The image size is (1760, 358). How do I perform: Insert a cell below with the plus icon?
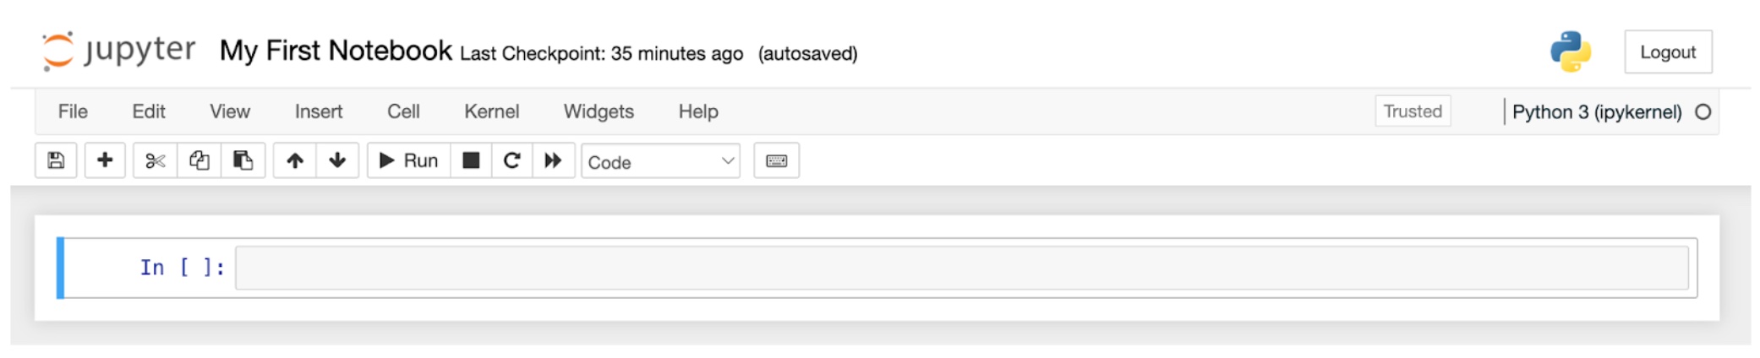coord(105,160)
